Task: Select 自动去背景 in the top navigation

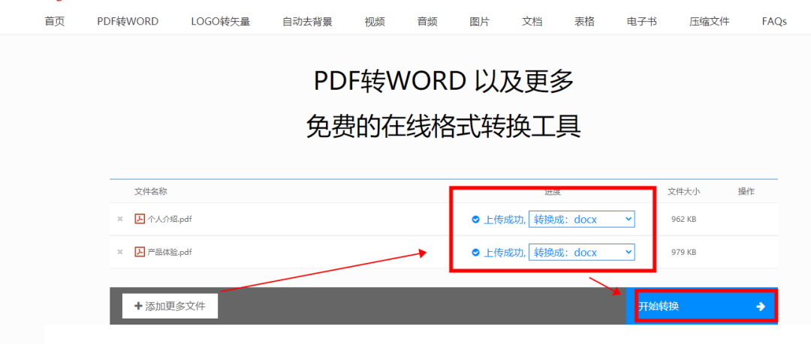Action: (x=307, y=22)
